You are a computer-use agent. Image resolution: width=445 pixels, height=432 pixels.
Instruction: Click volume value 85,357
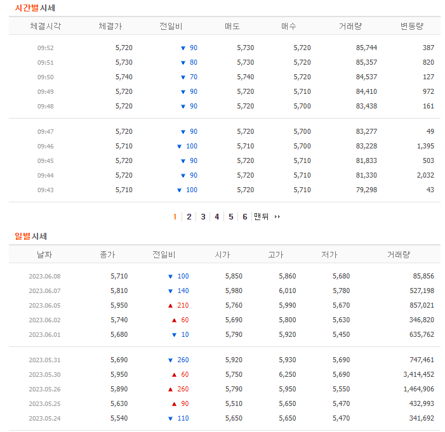366,62
